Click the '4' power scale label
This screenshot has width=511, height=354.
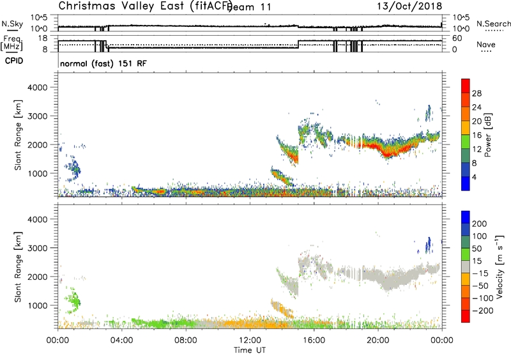[x=474, y=178]
